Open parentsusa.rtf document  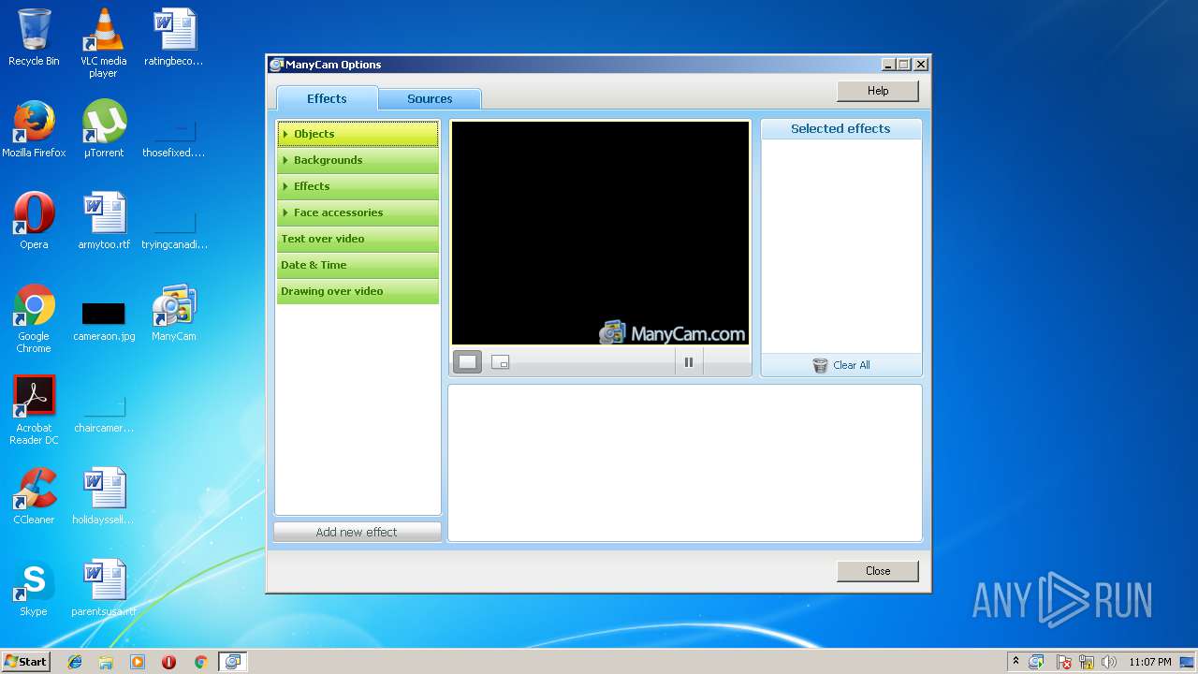point(103,588)
